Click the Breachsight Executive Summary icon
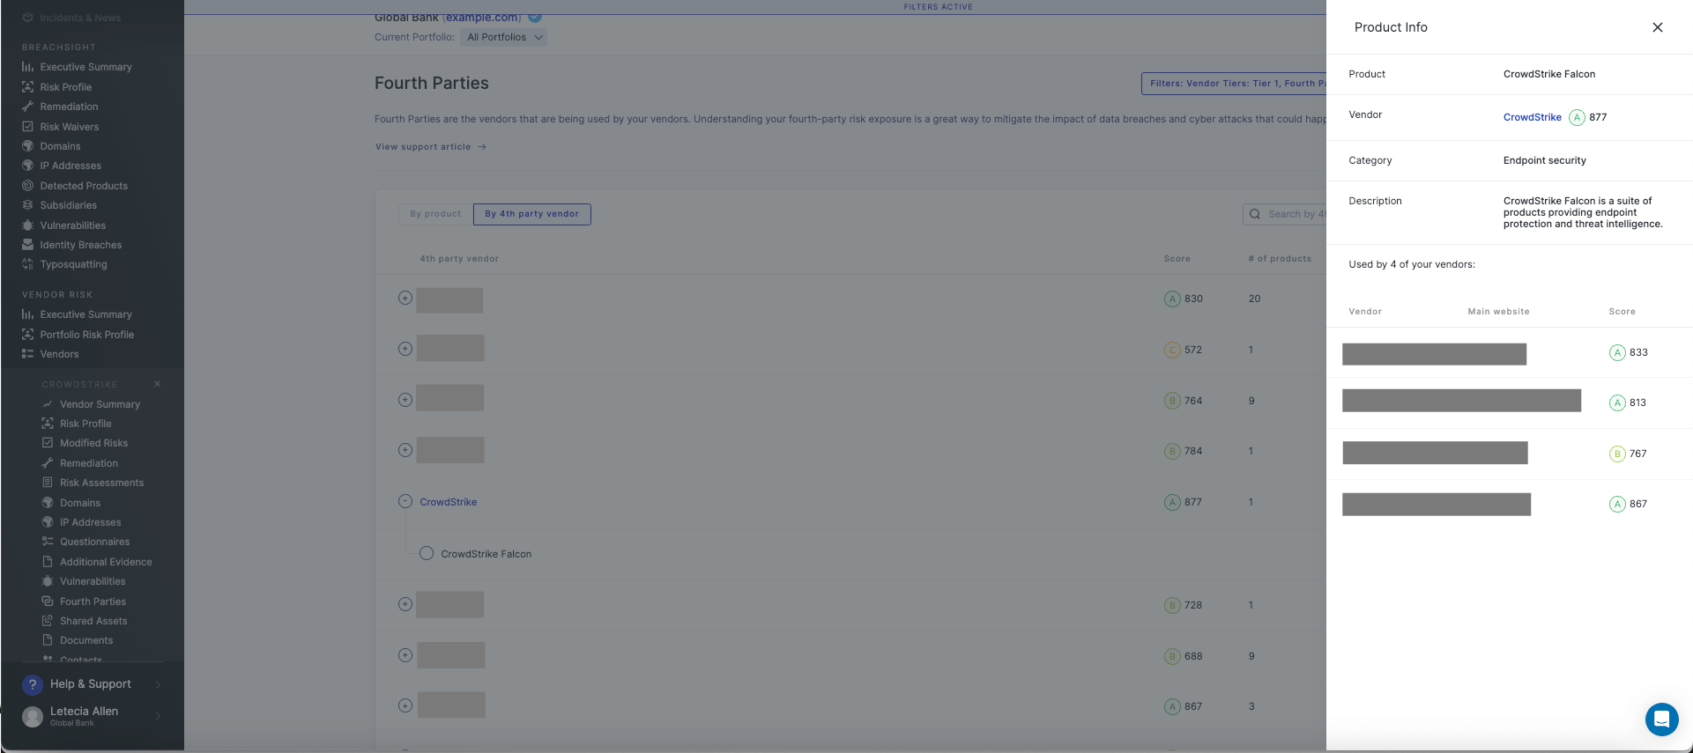Viewport: 1693px width, 753px height. click(27, 67)
